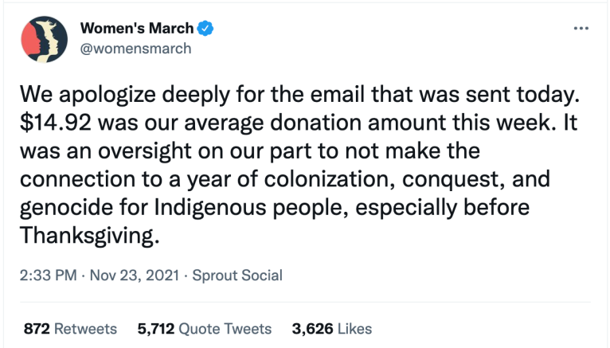This screenshot has height=348, width=610.
Task: Click the @womensmarch handle
Action: 135,49
